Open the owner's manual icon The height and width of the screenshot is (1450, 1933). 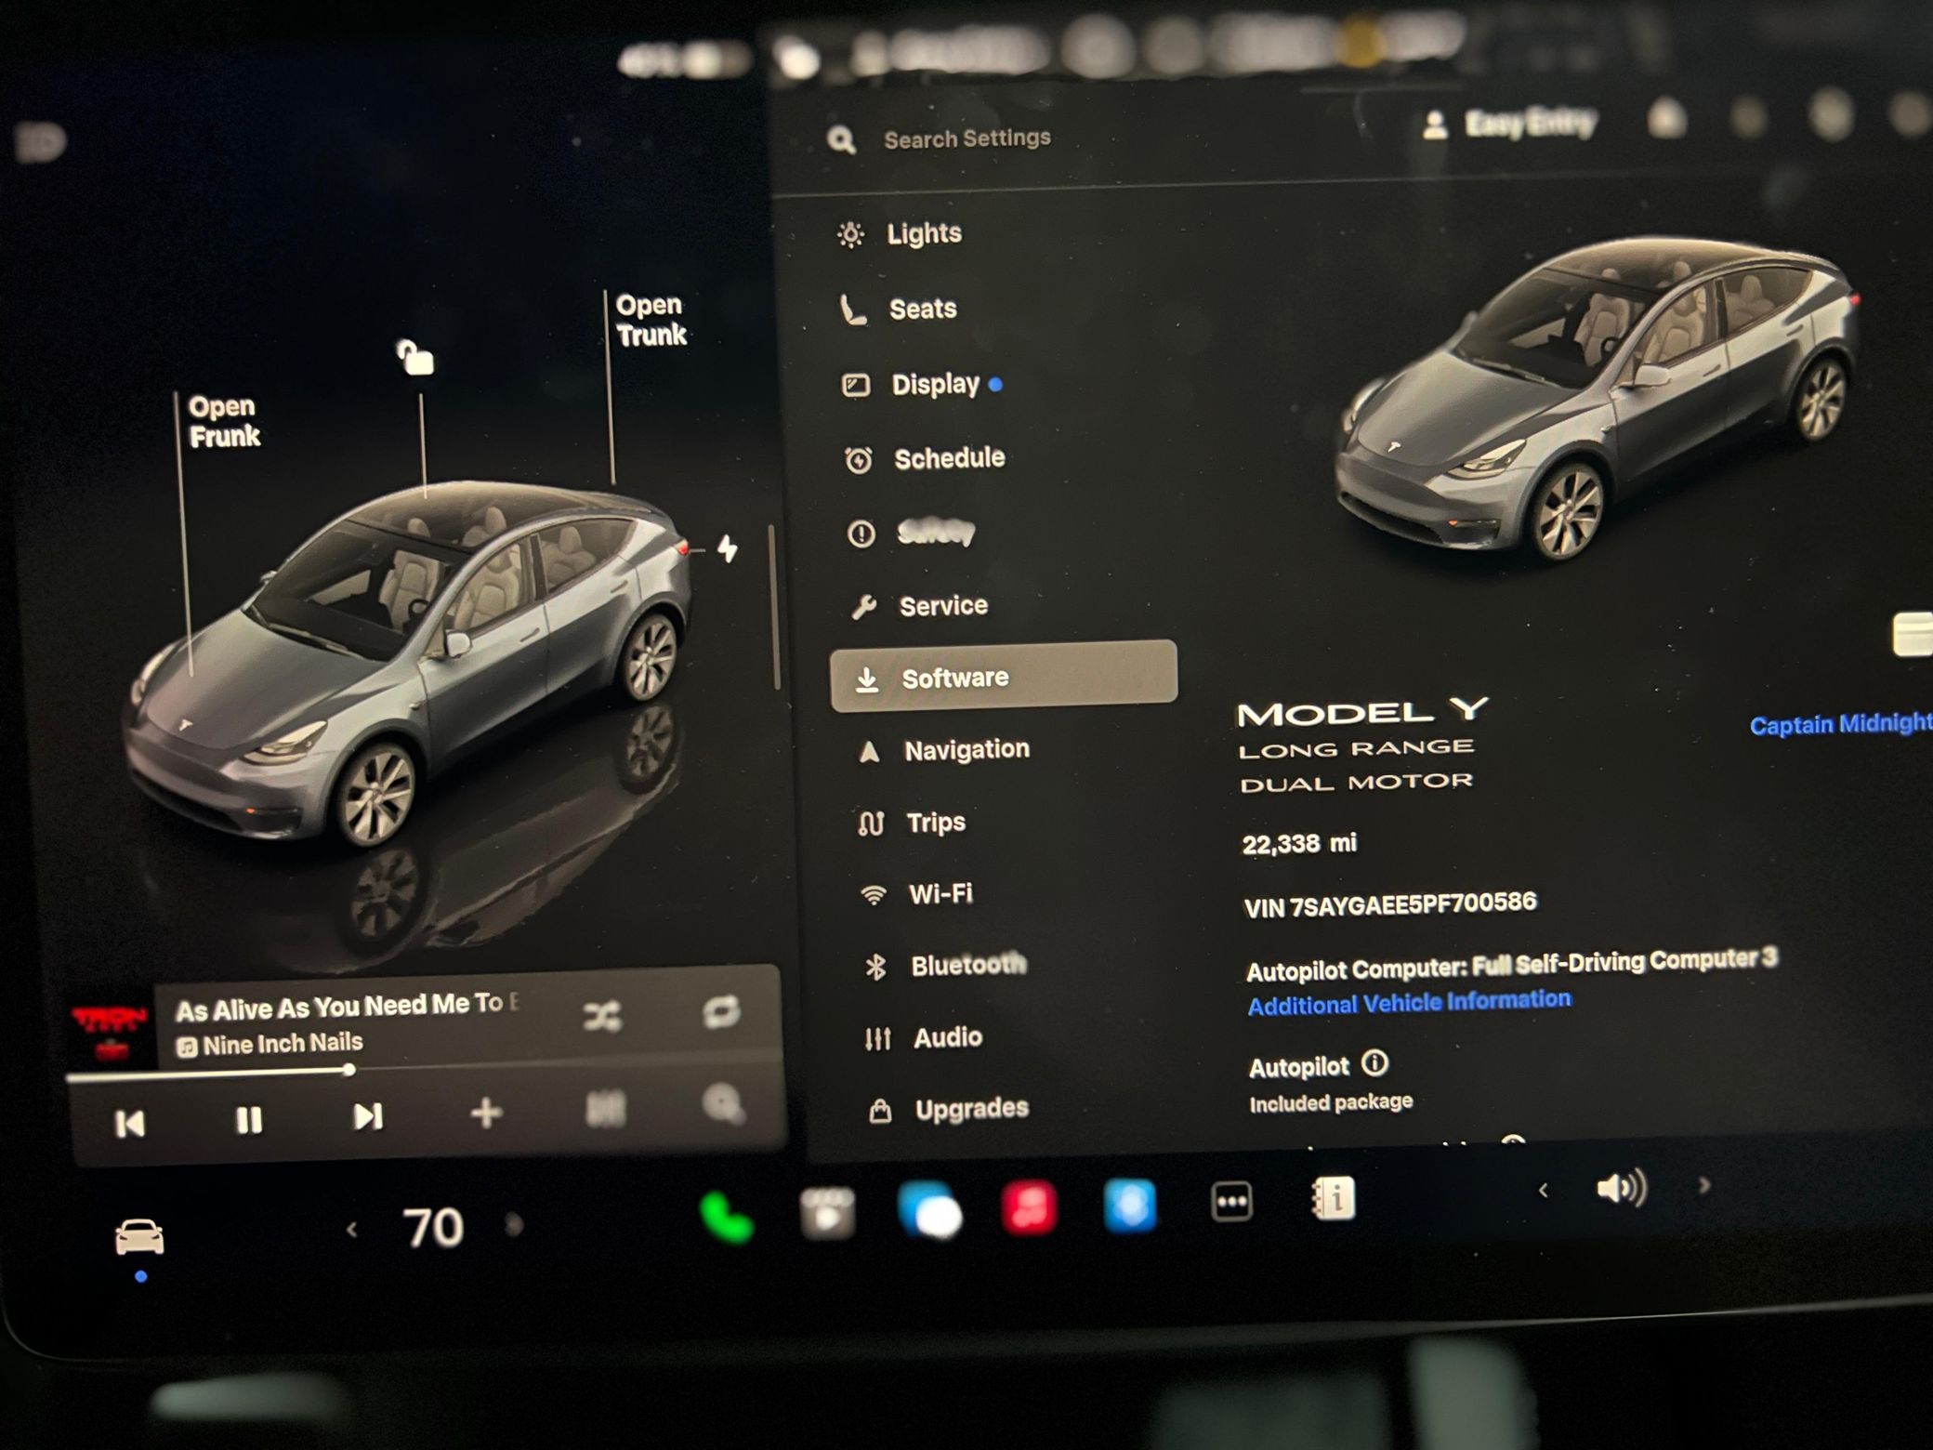point(1334,1198)
